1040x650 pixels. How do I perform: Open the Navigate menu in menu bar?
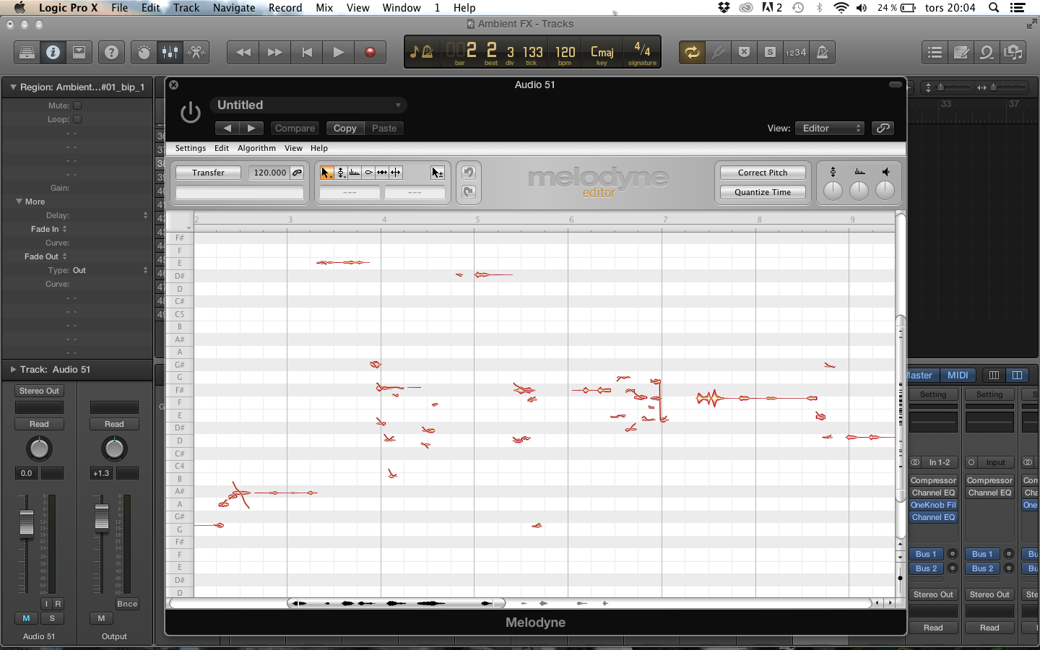[234, 8]
